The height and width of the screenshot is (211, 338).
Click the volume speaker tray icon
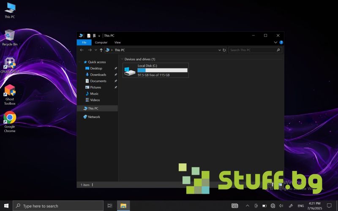[x=282, y=206]
